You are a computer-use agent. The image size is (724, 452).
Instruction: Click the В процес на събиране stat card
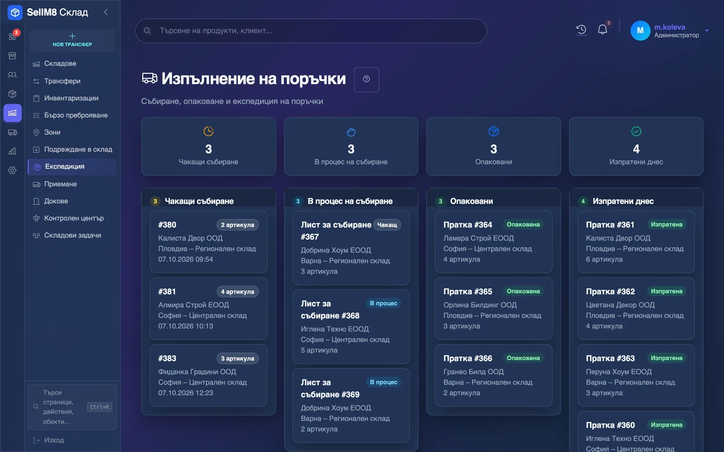tap(351, 146)
